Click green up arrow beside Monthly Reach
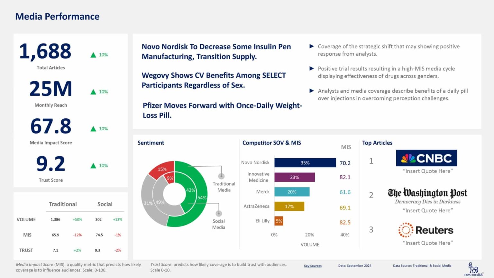The height and width of the screenshot is (278, 494). coord(93,92)
